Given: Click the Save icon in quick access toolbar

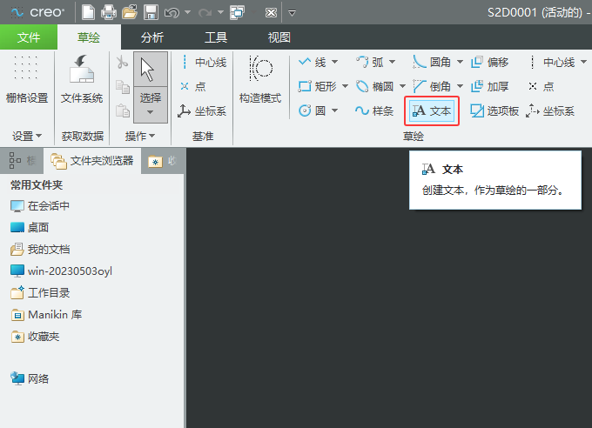Looking at the screenshot, I should click(x=151, y=12).
